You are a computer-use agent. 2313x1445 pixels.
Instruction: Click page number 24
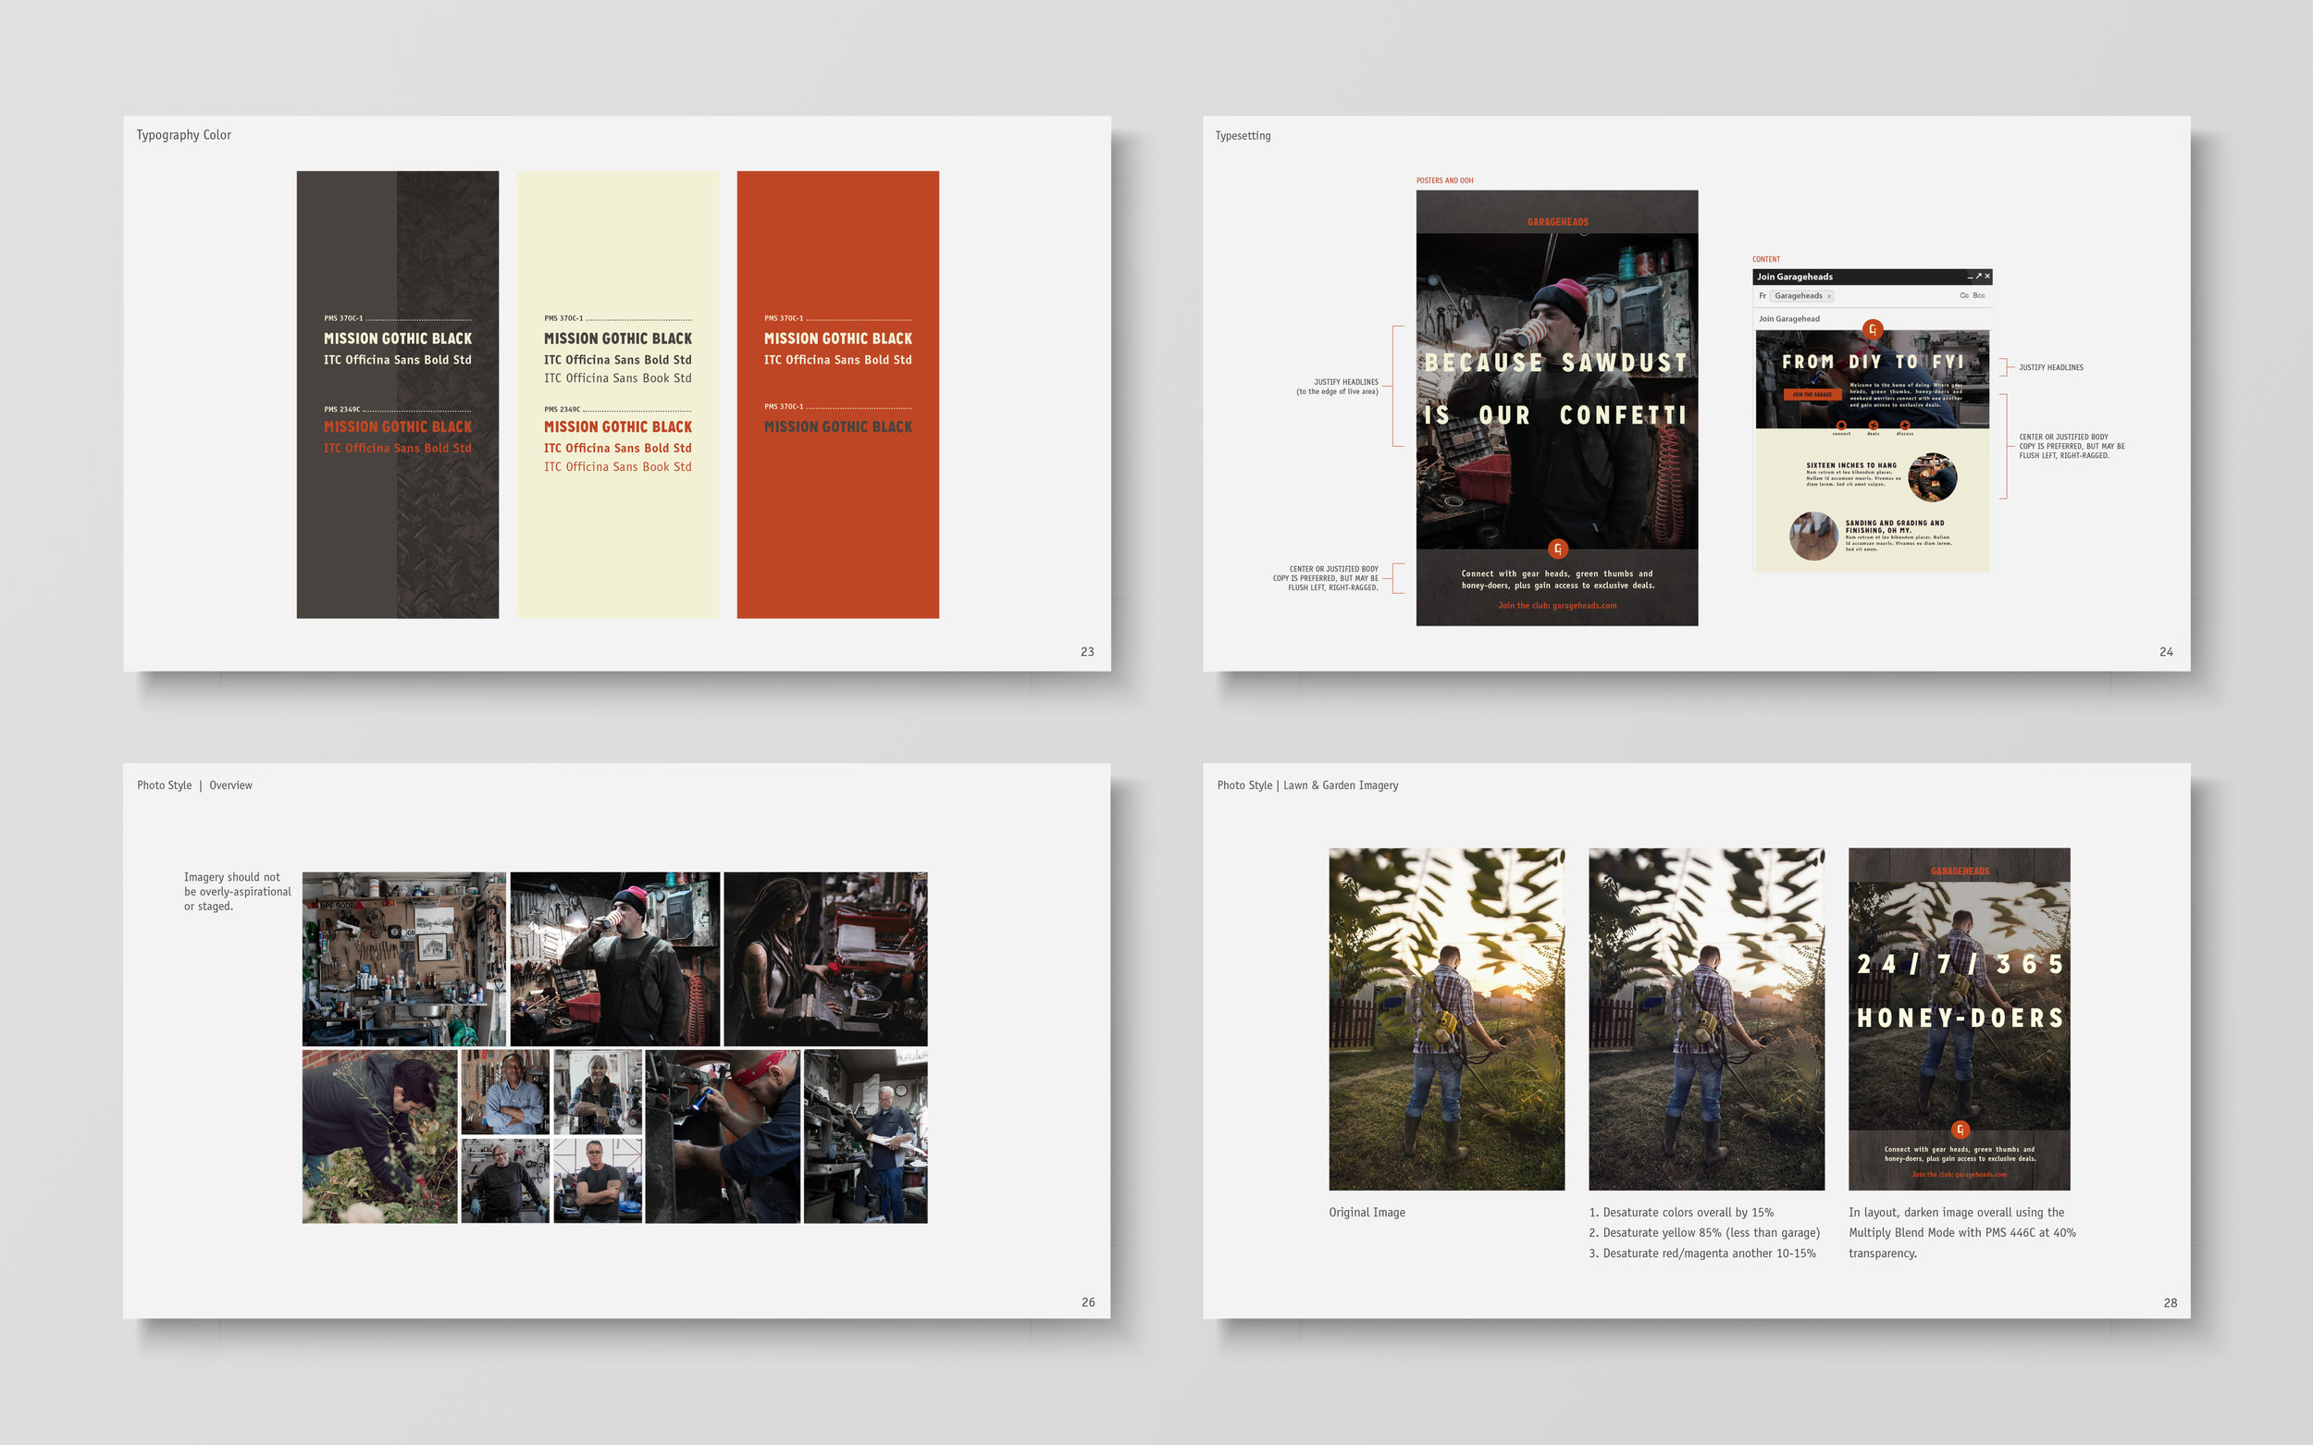(x=2166, y=652)
